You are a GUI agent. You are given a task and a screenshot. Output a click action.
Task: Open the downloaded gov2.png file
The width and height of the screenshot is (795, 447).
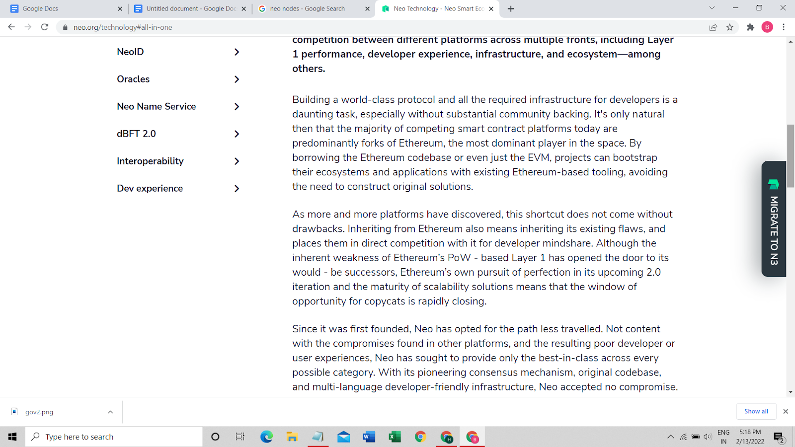pyautogui.click(x=39, y=412)
